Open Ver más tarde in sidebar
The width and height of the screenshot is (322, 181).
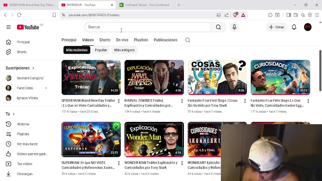27,144
